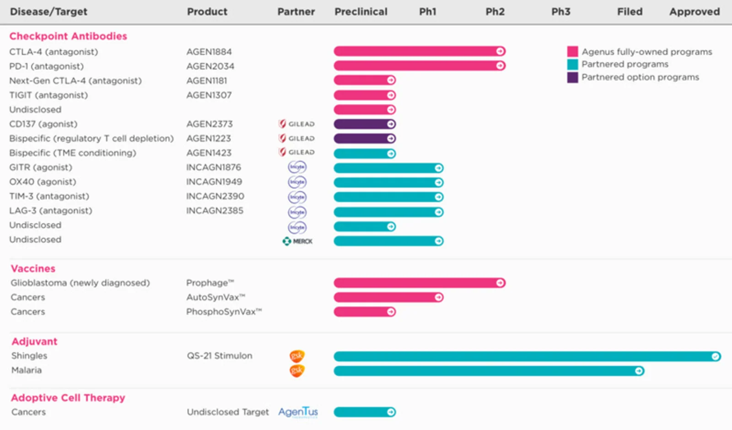Click the Approved column header
Image resolution: width=732 pixels, height=430 pixels.
pyautogui.click(x=694, y=12)
